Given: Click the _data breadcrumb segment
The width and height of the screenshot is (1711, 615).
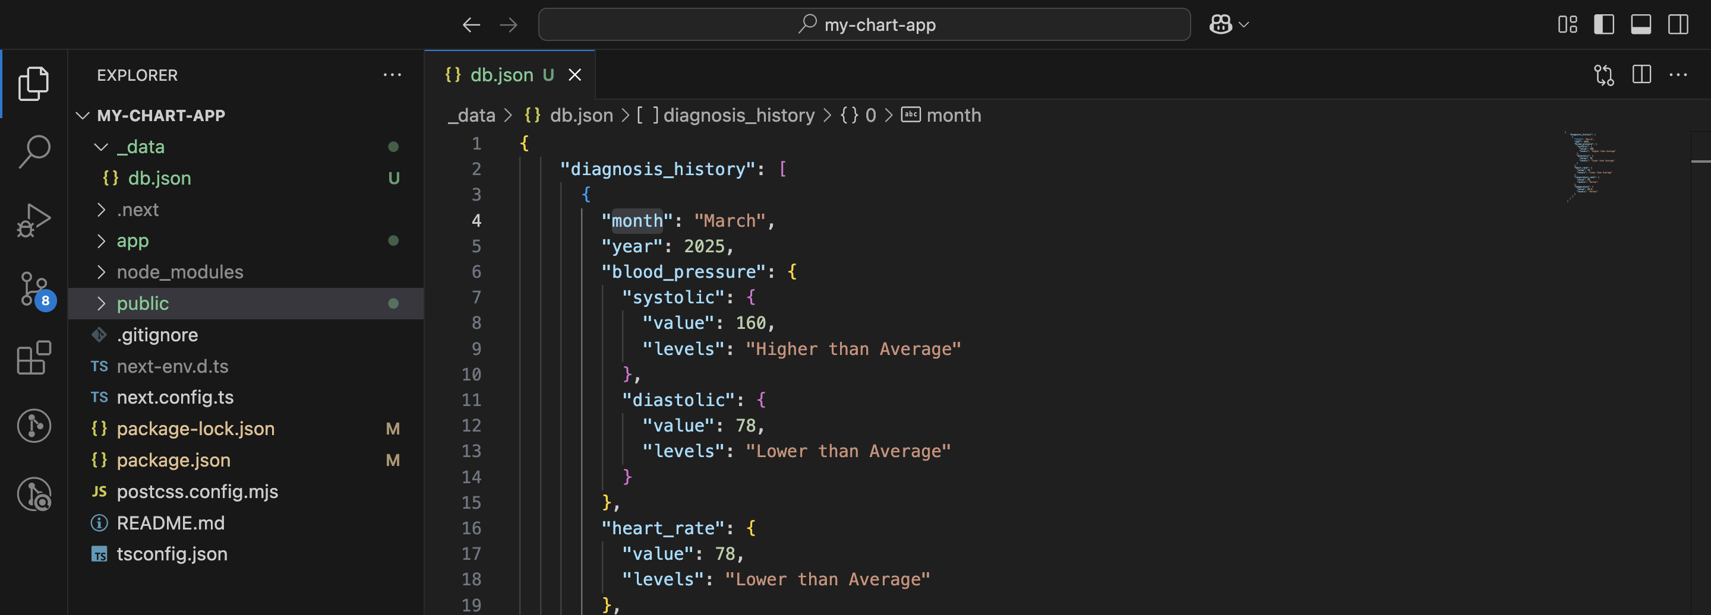Looking at the screenshot, I should (x=472, y=115).
